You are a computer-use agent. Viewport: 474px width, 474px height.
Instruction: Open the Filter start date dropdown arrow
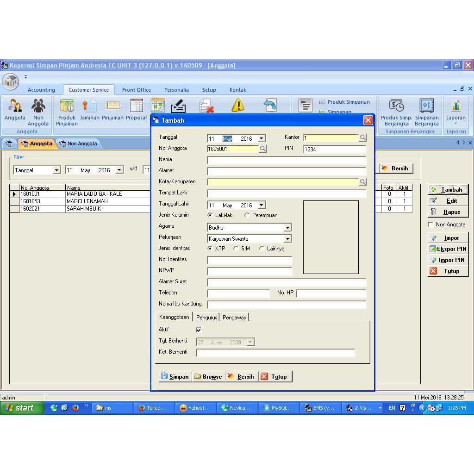pos(119,170)
